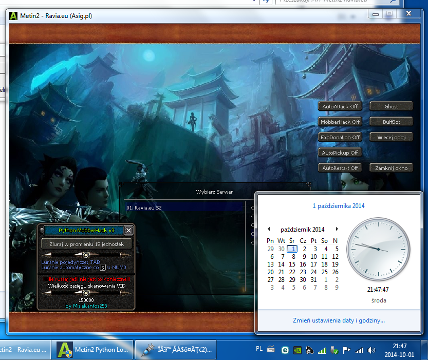Screen dimensions: 428x360
Task: Select calendar day 1 of October
Action: (x=292, y=249)
